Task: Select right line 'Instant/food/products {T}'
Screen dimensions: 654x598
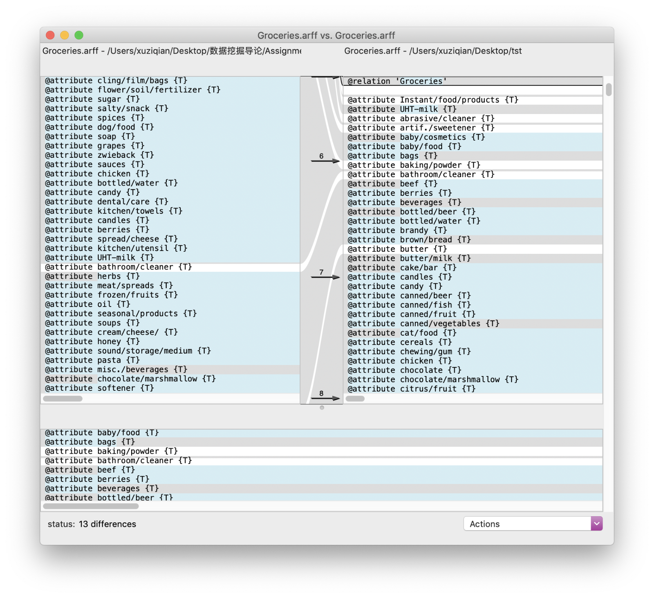Action: coord(473,100)
